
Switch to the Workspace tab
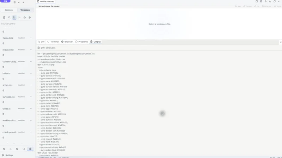pos(25,10)
